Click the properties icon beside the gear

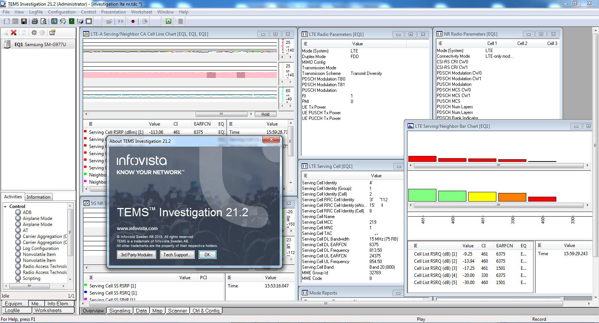[x=52, y=33]
